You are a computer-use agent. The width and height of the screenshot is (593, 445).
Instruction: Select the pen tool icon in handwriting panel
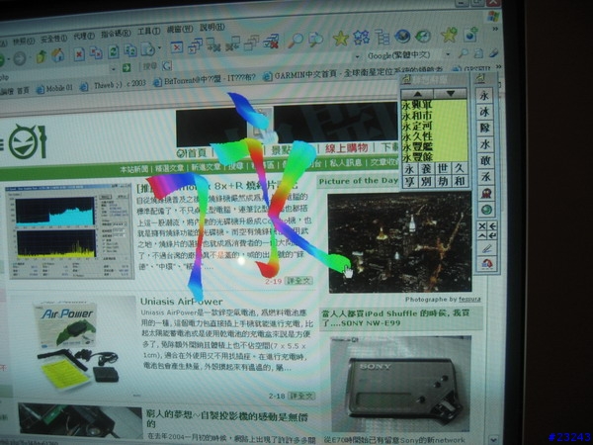[486, 248]
